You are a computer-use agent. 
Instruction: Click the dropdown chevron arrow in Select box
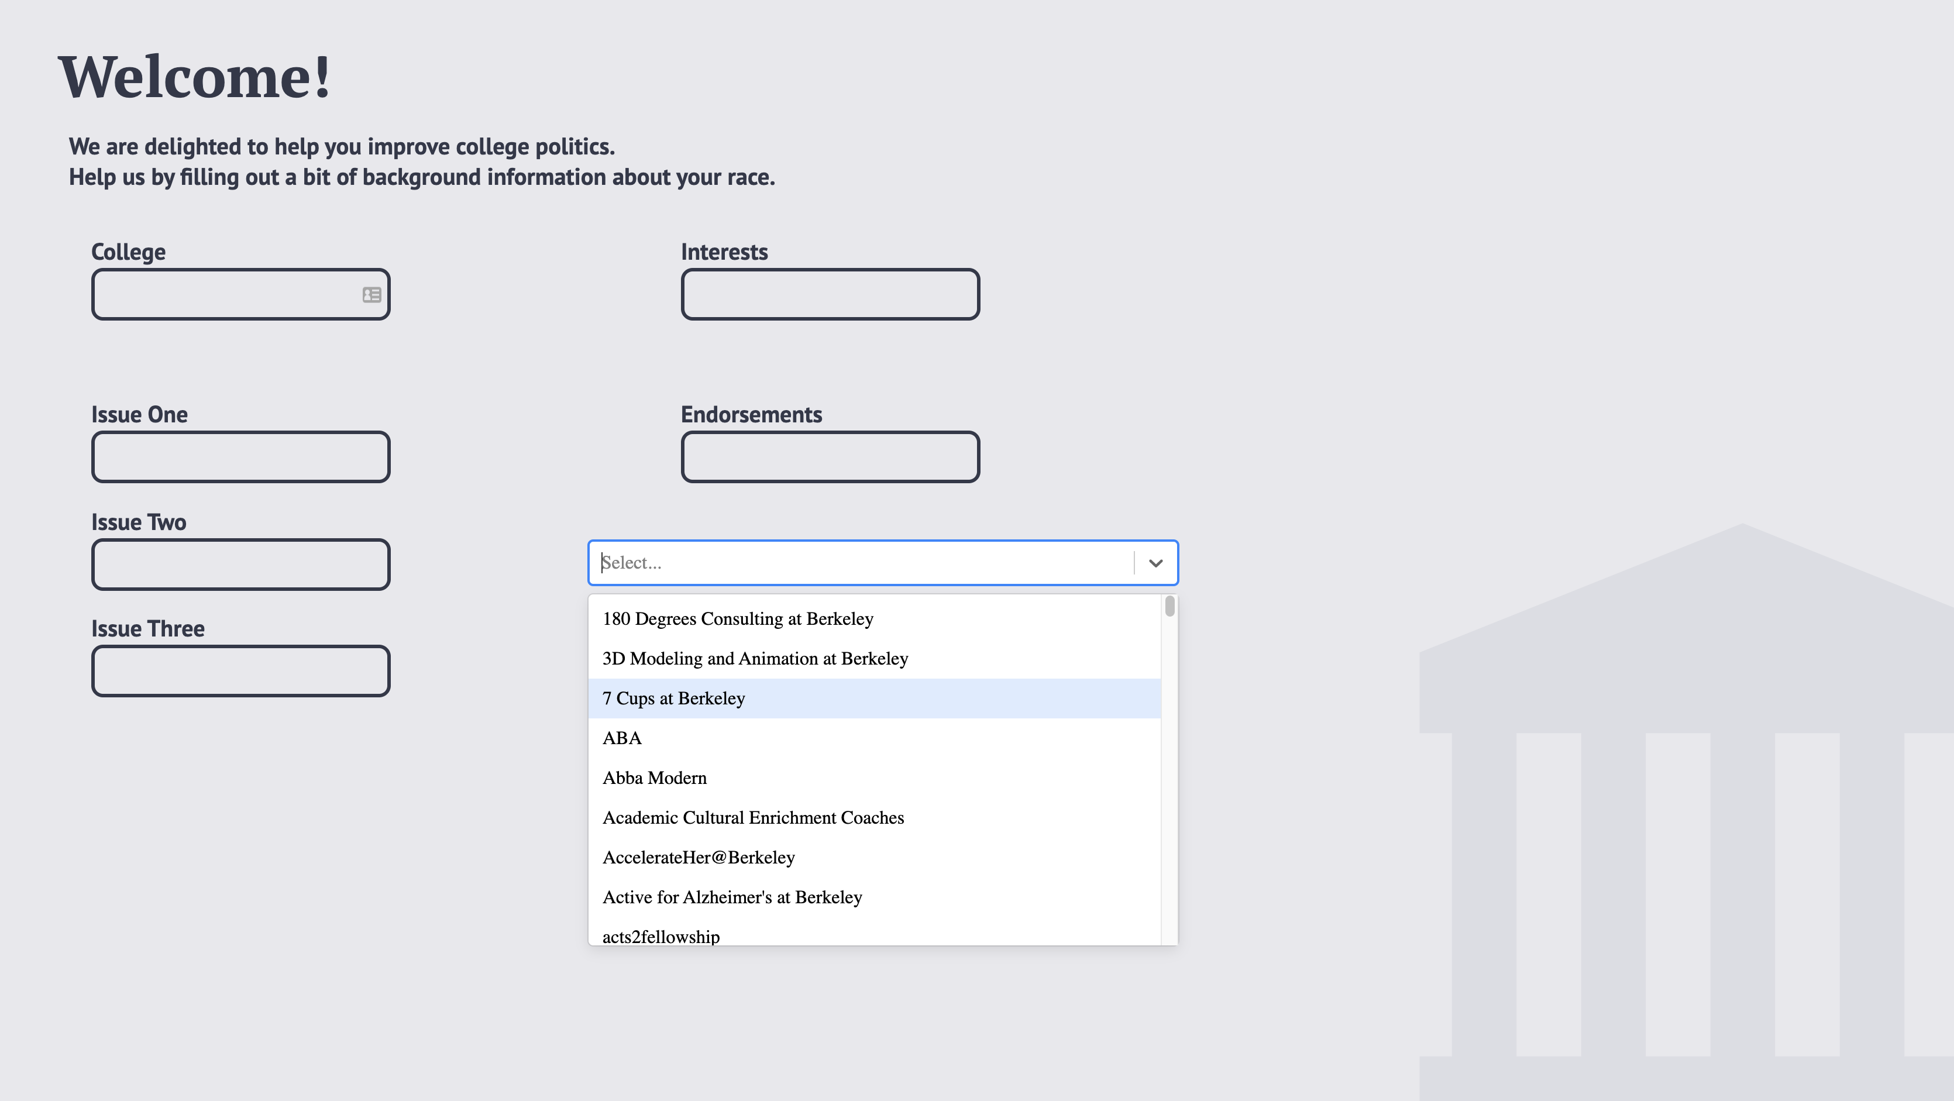pyautogui.click(x=1155, y=563)
